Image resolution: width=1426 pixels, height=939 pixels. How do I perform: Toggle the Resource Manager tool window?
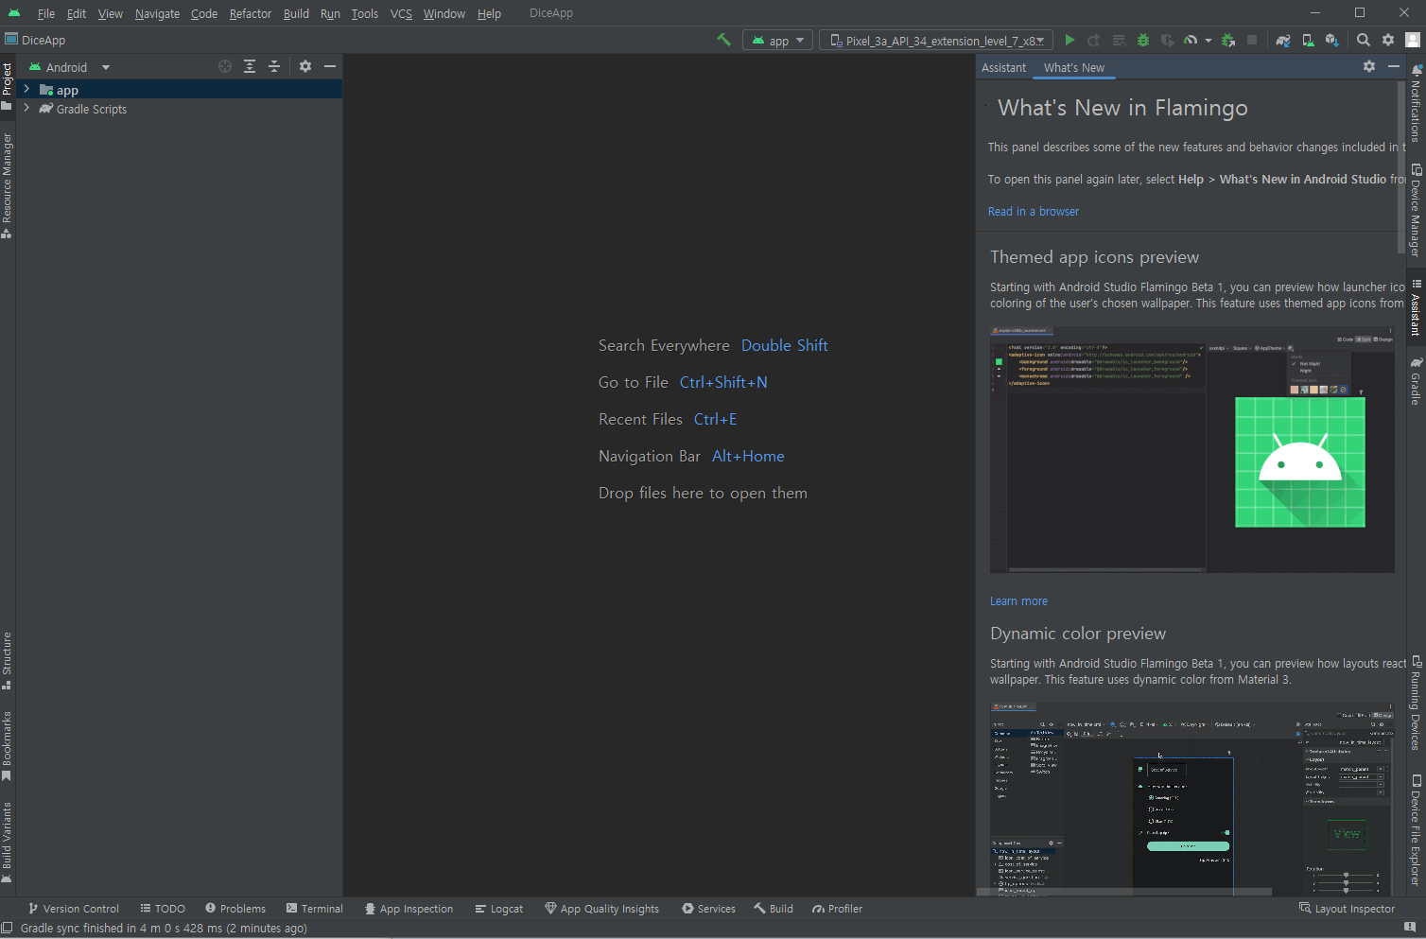[x=7, y=185]
